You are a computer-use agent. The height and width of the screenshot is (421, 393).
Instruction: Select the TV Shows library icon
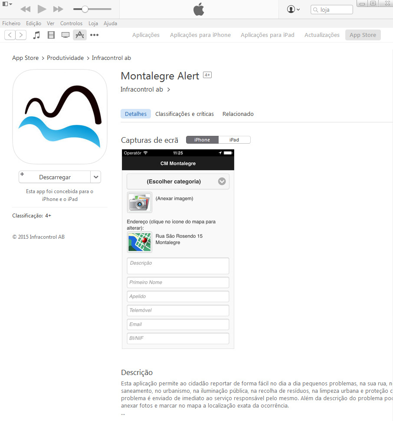pos(65,35)
